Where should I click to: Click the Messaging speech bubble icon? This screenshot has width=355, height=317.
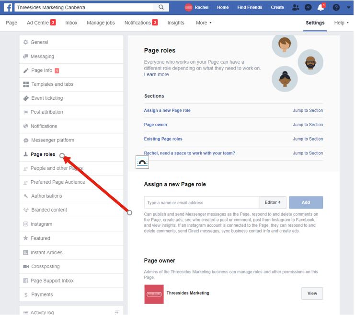point(25,57)
